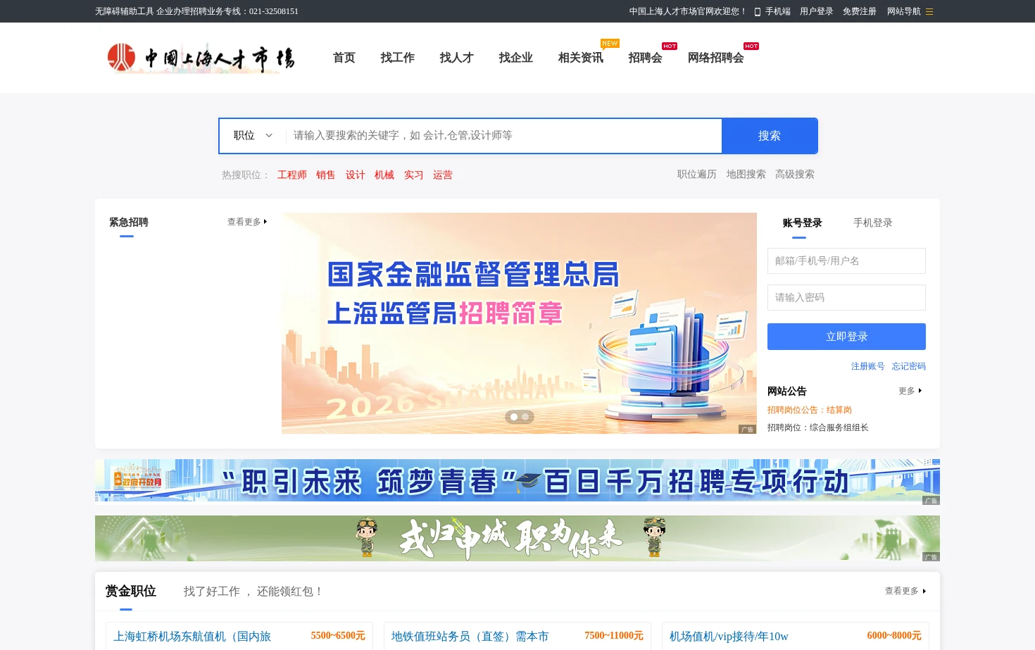Open 高级搜索 link

(795, 174)
